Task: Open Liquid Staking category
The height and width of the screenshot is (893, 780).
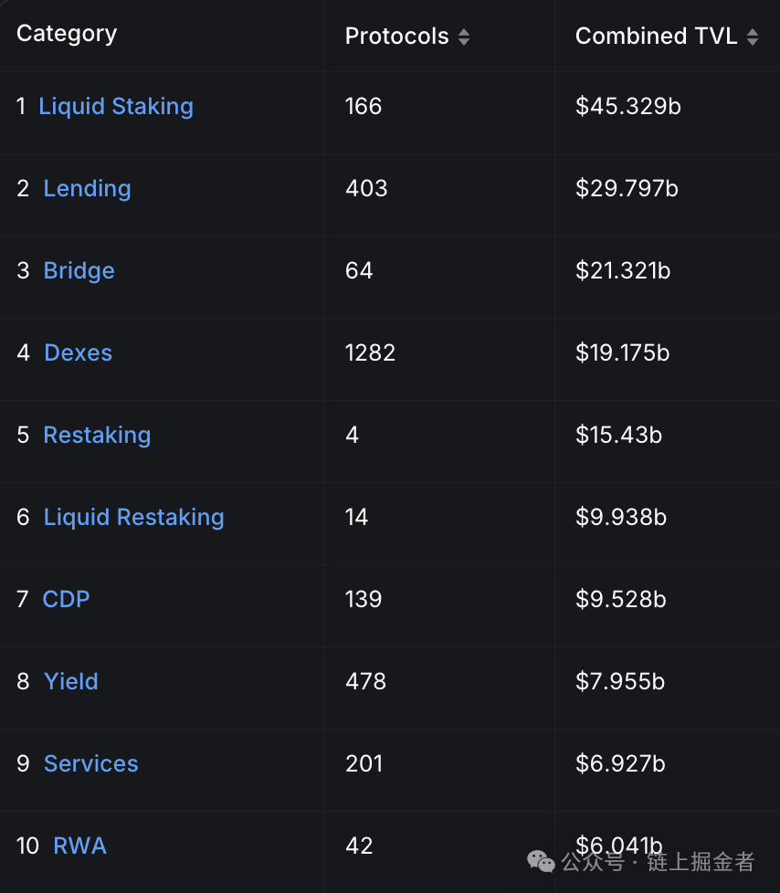Action: click(x=116, y=107)
